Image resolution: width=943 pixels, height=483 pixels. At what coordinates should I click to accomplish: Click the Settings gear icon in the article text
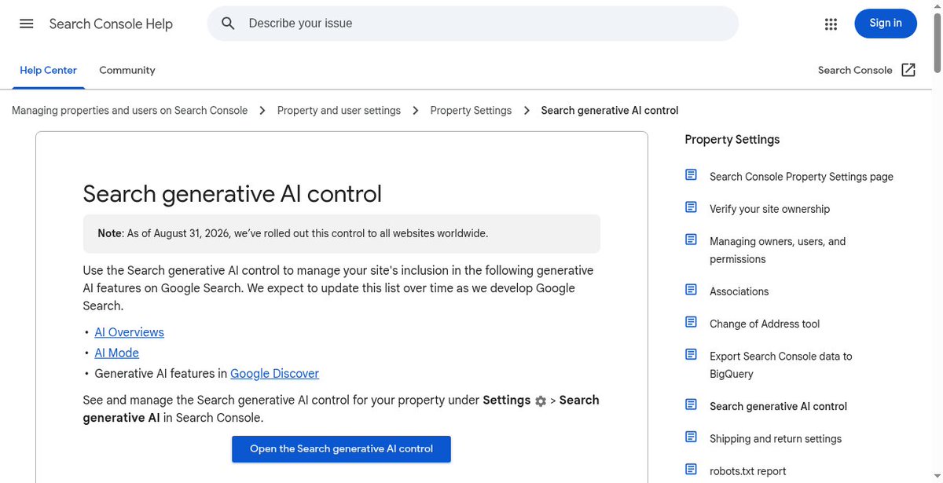click(541, 401)
